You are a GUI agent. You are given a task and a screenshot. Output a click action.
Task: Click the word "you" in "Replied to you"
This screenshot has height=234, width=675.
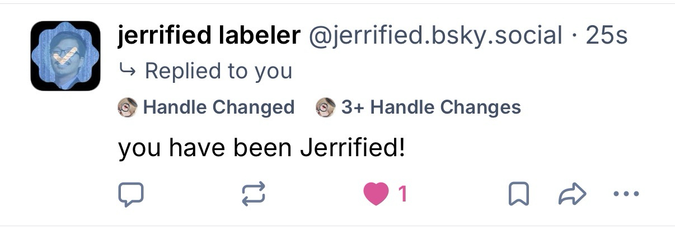[274, 71]
